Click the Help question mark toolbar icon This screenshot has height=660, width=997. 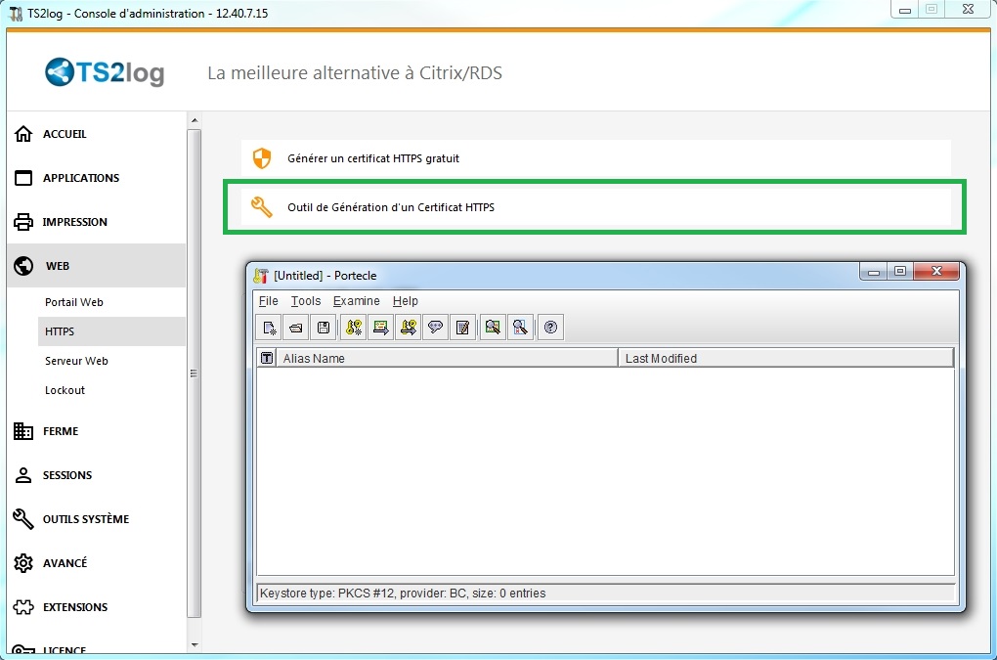coord(550,328)
